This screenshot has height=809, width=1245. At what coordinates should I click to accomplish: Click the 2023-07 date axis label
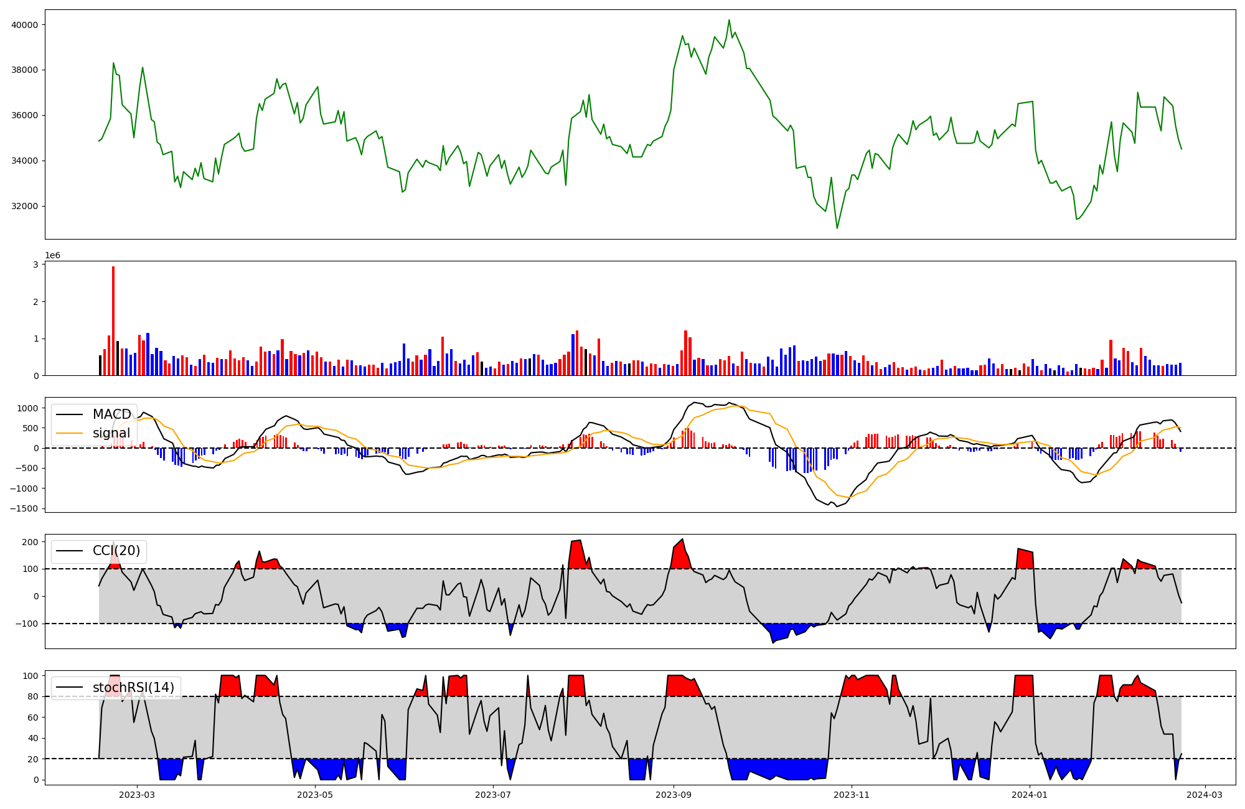point(493,795)
